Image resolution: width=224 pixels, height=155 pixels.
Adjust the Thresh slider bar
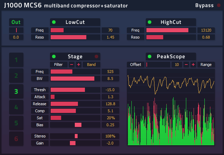click(x=75, y=90)
